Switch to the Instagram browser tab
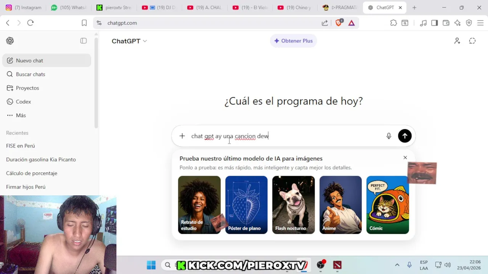 (24, 8)
